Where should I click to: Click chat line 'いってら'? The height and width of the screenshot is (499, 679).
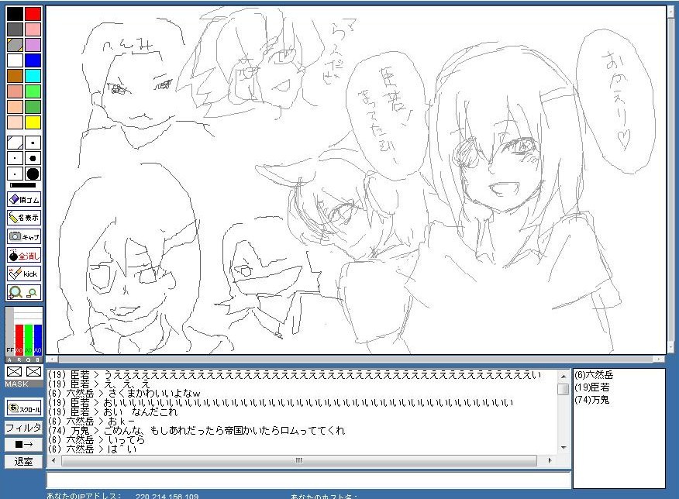(126, 439)
